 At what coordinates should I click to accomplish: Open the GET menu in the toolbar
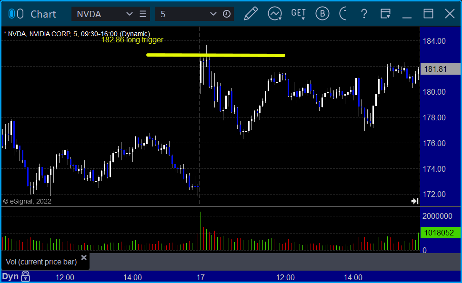(299, 14)
